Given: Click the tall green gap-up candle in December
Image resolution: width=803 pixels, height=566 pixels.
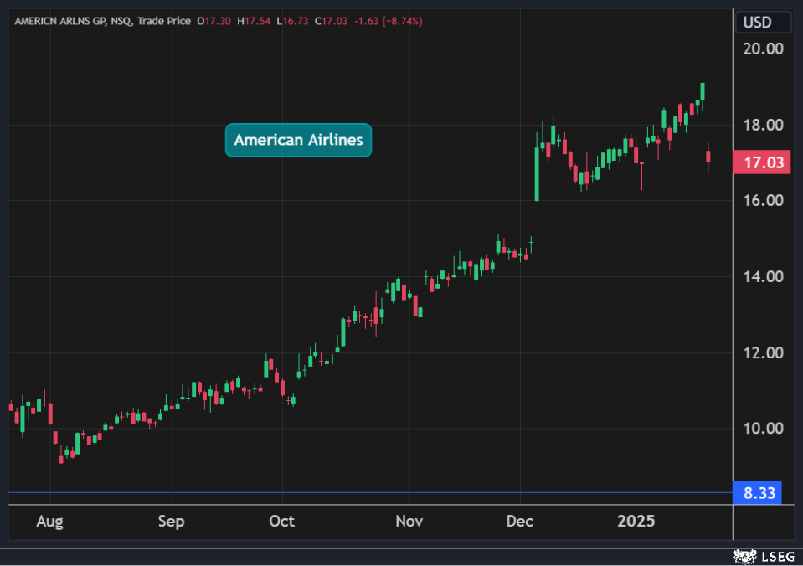Looking at the screenshot, I should coord(537,173).
